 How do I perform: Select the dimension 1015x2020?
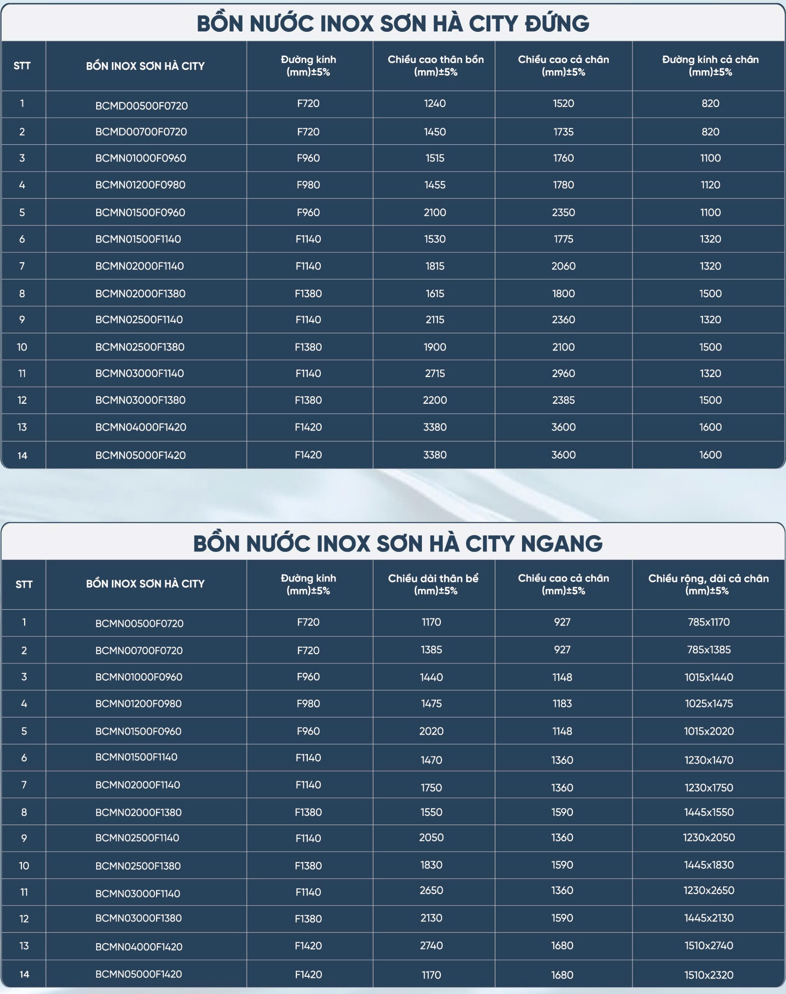click(709, 731)
